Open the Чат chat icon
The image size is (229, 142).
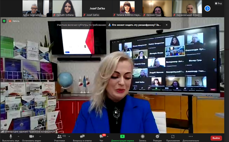point(101,137)
